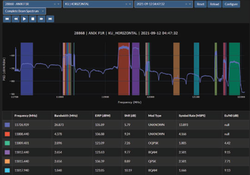This screenshot has height=175, width=250.
Task: Click the large green carrier band near 12185 MHz
Action: tap(234, 69)
